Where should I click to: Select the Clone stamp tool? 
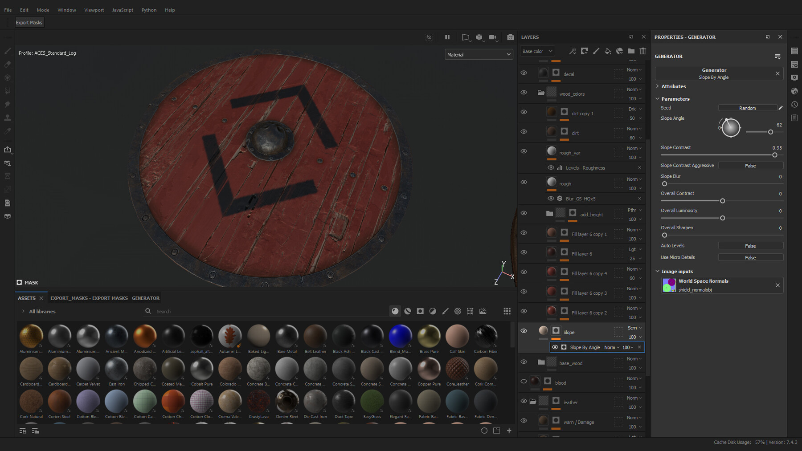[x=8, y=117]
